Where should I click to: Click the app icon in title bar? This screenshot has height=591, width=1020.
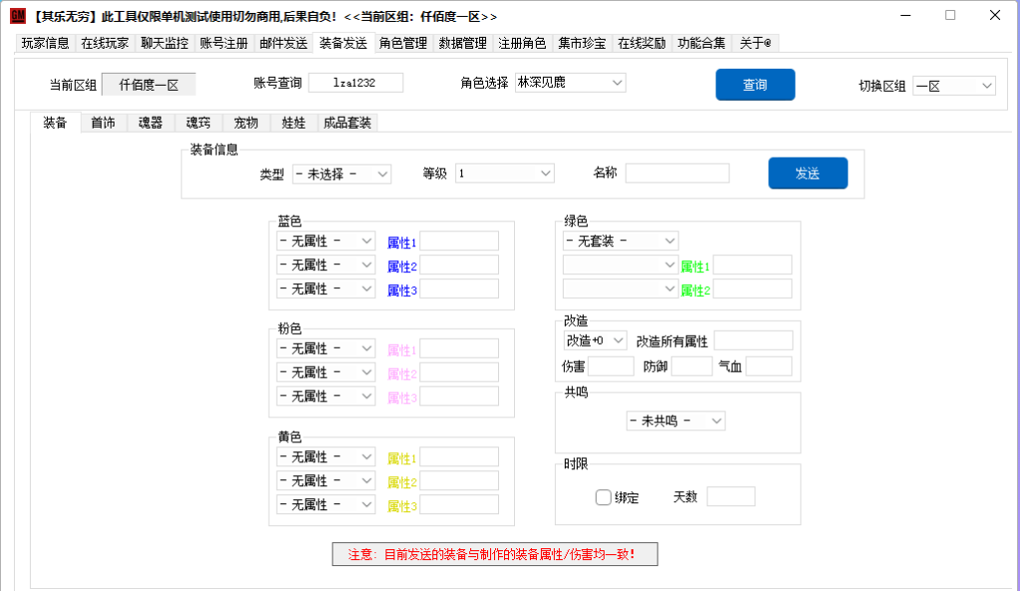point(17,16)
